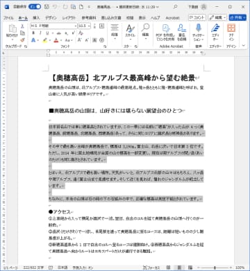Click the Enclose Characters icon
This screenshot has width=250, height=271.
(x=101, y=40)
